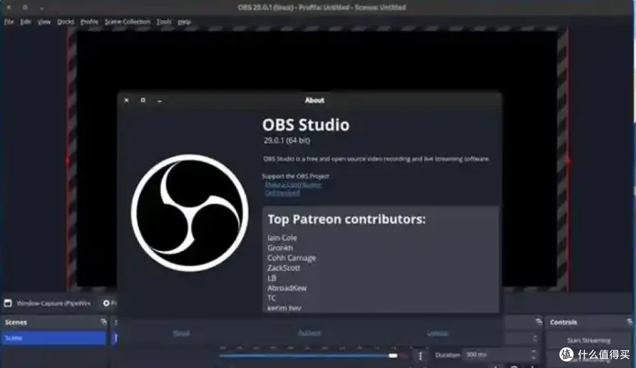This screenshot has height=368, width=636.
Task: Maximize the About dialog
Action: click(143, 100)
